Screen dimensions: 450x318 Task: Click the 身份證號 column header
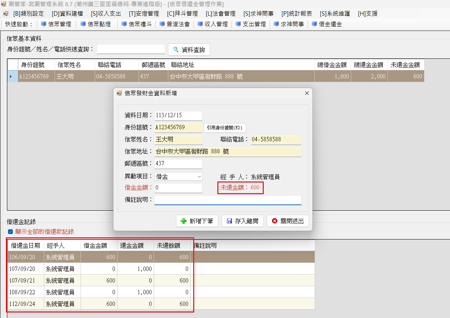(x=36, y=65)
